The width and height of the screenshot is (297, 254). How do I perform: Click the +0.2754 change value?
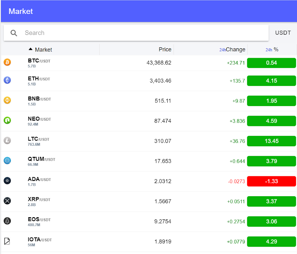pyautogui.click(x=236, y=221)
